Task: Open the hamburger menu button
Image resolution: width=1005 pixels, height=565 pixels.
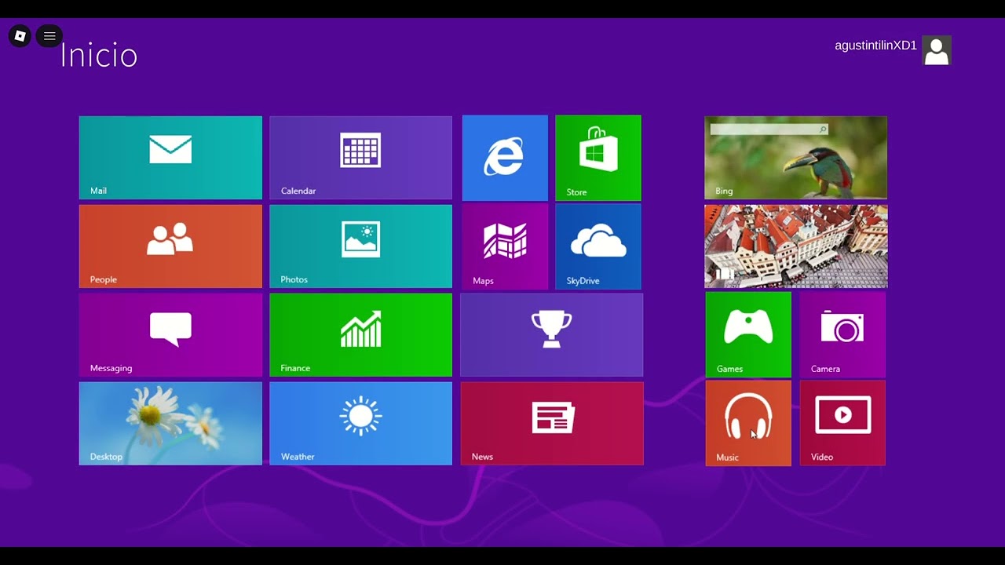Action: (49, 36)
